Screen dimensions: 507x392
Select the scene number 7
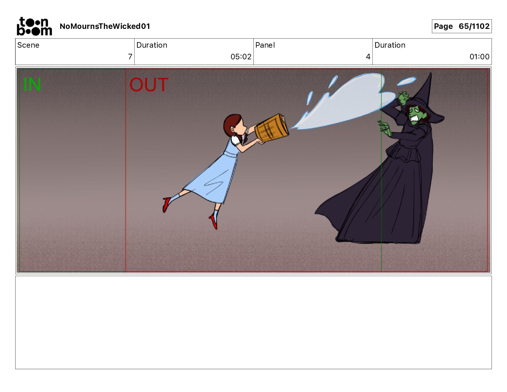point(130,57)
